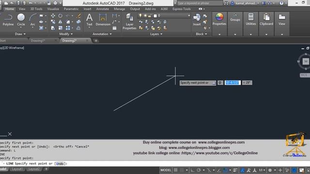The height and width of the screenshot is (174, 310).
Task: Click the Explode tool icon
Action: coord(78,22)
